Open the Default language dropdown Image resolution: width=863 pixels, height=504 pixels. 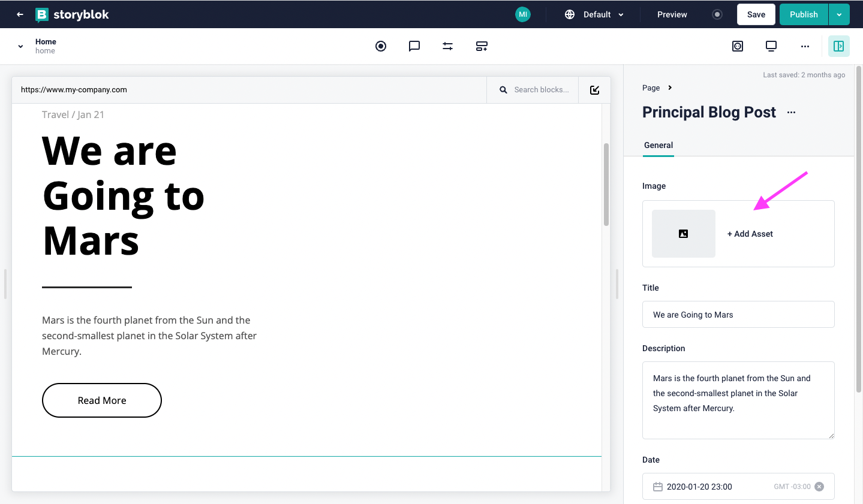click(594, 14)
